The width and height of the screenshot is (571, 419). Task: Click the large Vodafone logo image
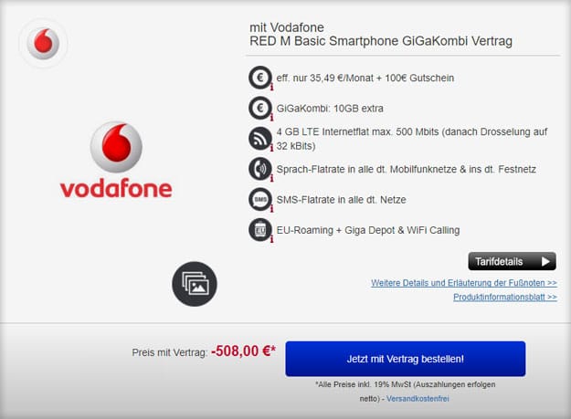116,160
